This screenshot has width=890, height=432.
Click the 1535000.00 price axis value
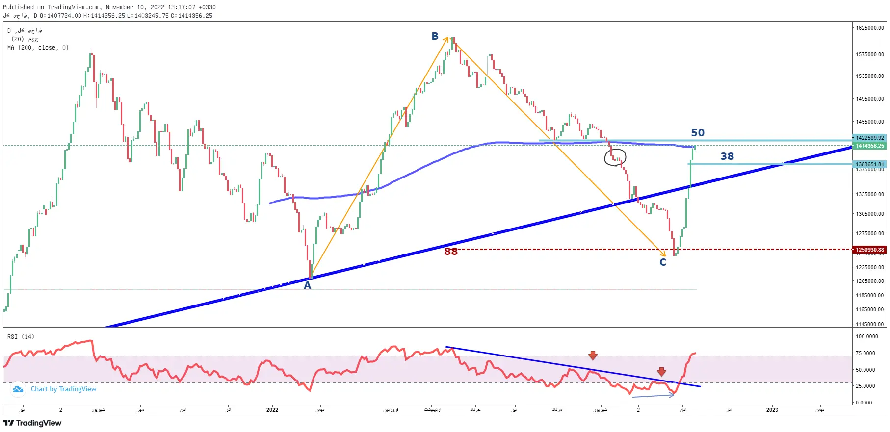tap(870, 76)
